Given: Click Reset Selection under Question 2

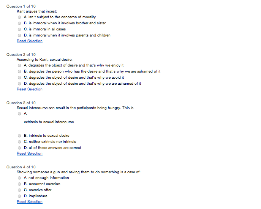Looking at the screenshot, I should tap(30, 89).
